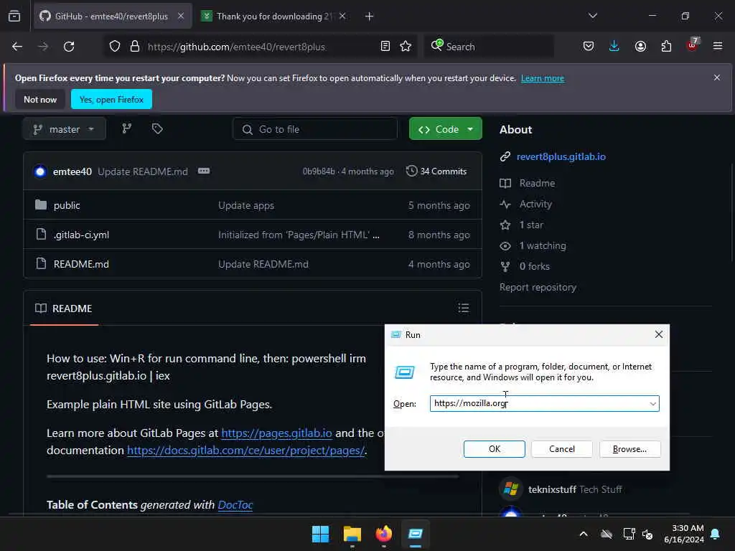Open the 1 watching link
The width and height of the screenshot is (735, 551).
click(543, 245)
